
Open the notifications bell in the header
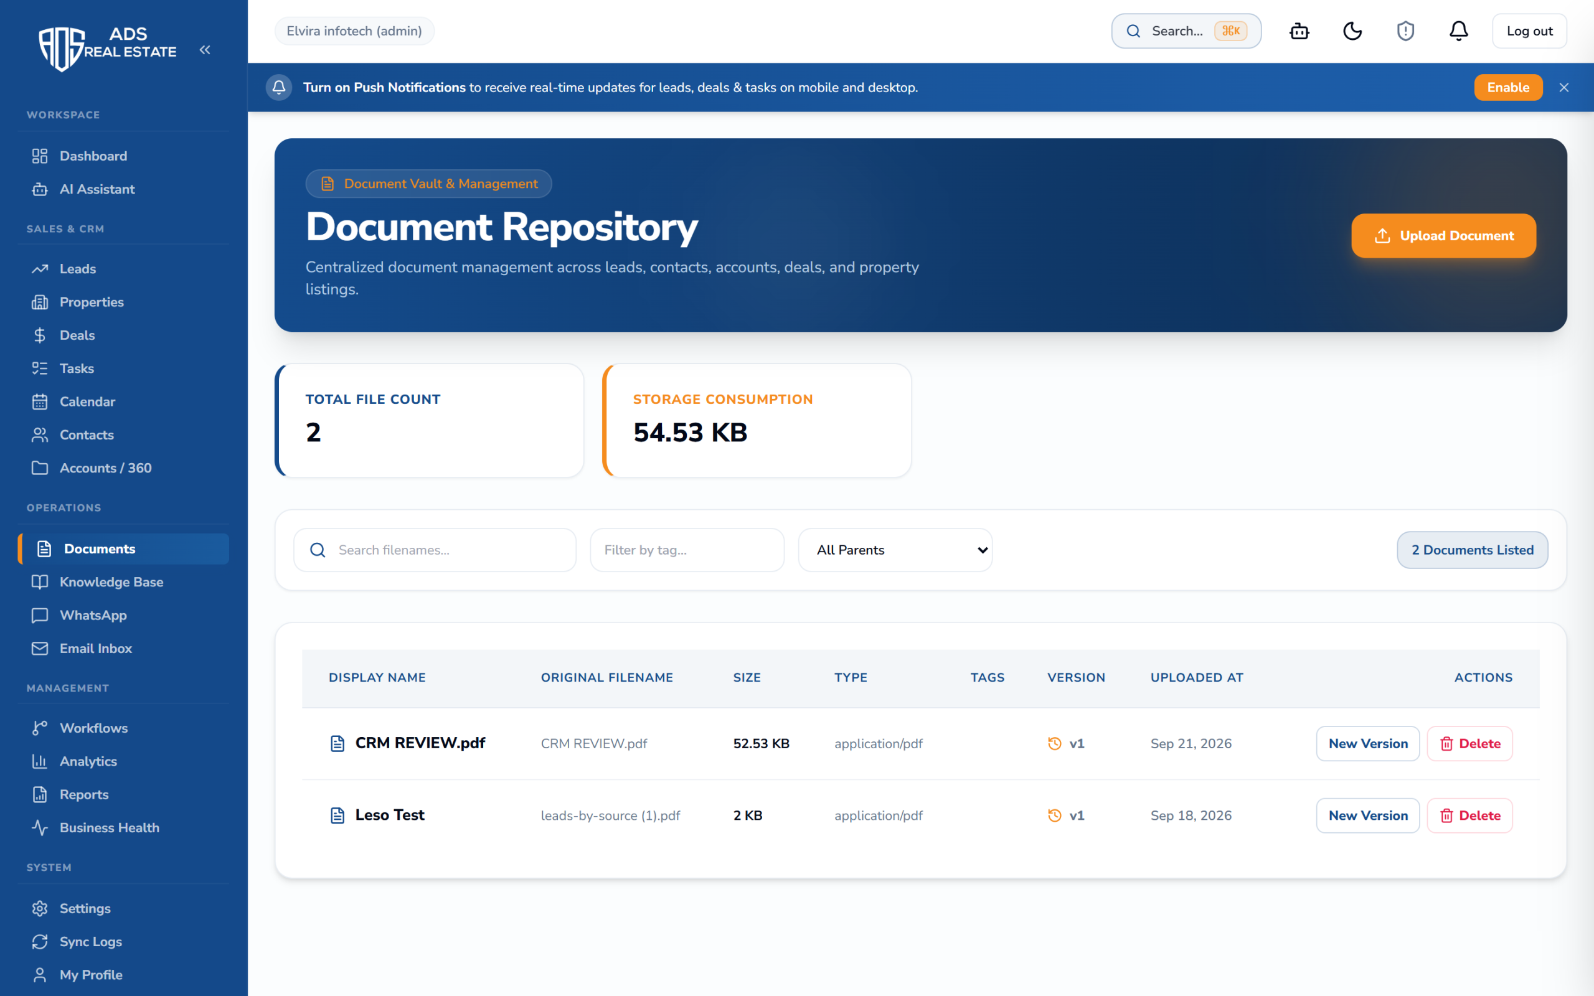[x=1458, y=31]
